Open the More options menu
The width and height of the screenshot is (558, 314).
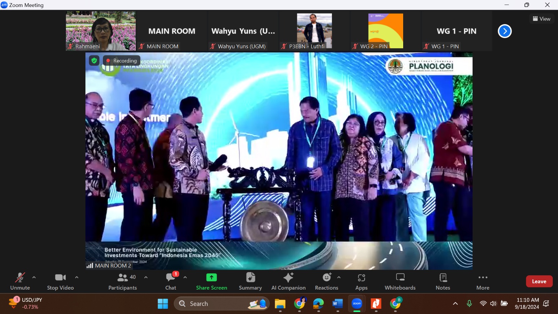click(x=483, y=281)
